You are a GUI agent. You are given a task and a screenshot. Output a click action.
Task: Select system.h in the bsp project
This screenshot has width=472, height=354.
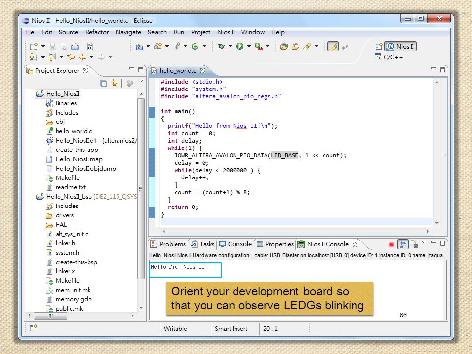click(x=67, y=253)
